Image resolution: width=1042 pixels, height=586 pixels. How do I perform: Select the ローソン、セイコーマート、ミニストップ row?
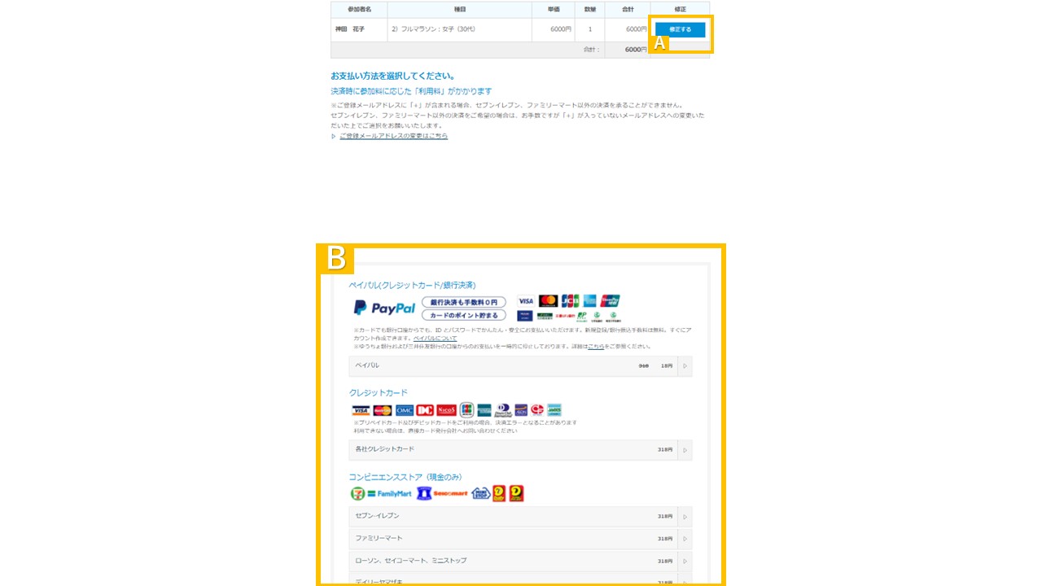[x=520, y=561]
